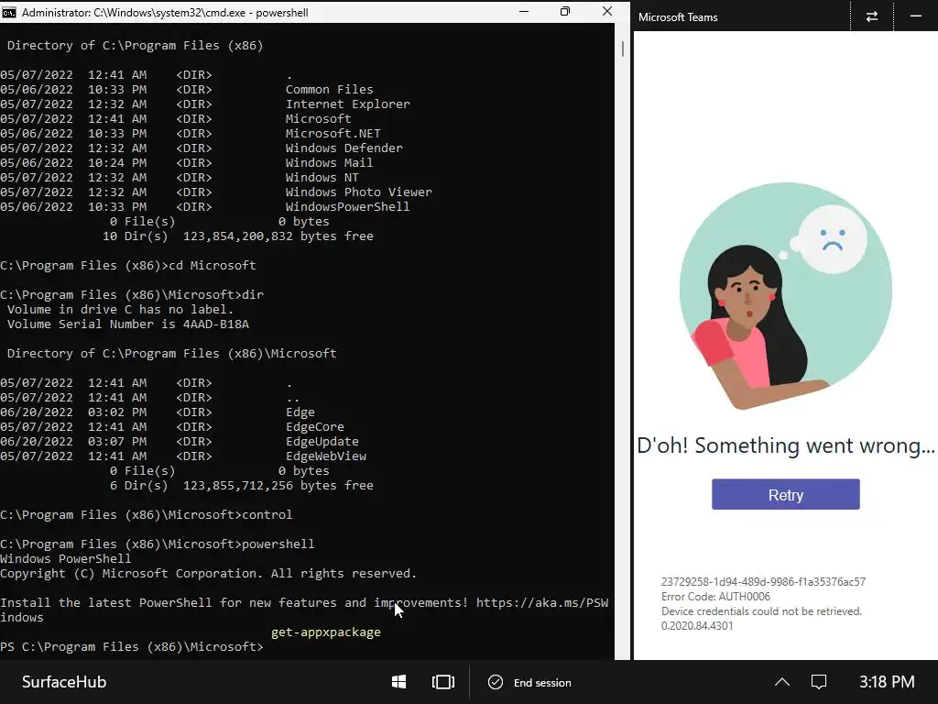Restore down the cmd.exe window
This screenshot has width=938, height=704.
click(564, 11)
